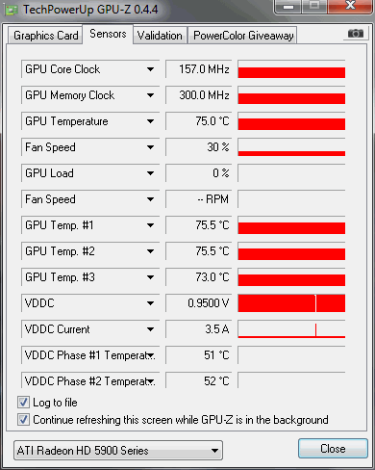
Task: Switch to the Graphics Card tab
Action: 45,36
